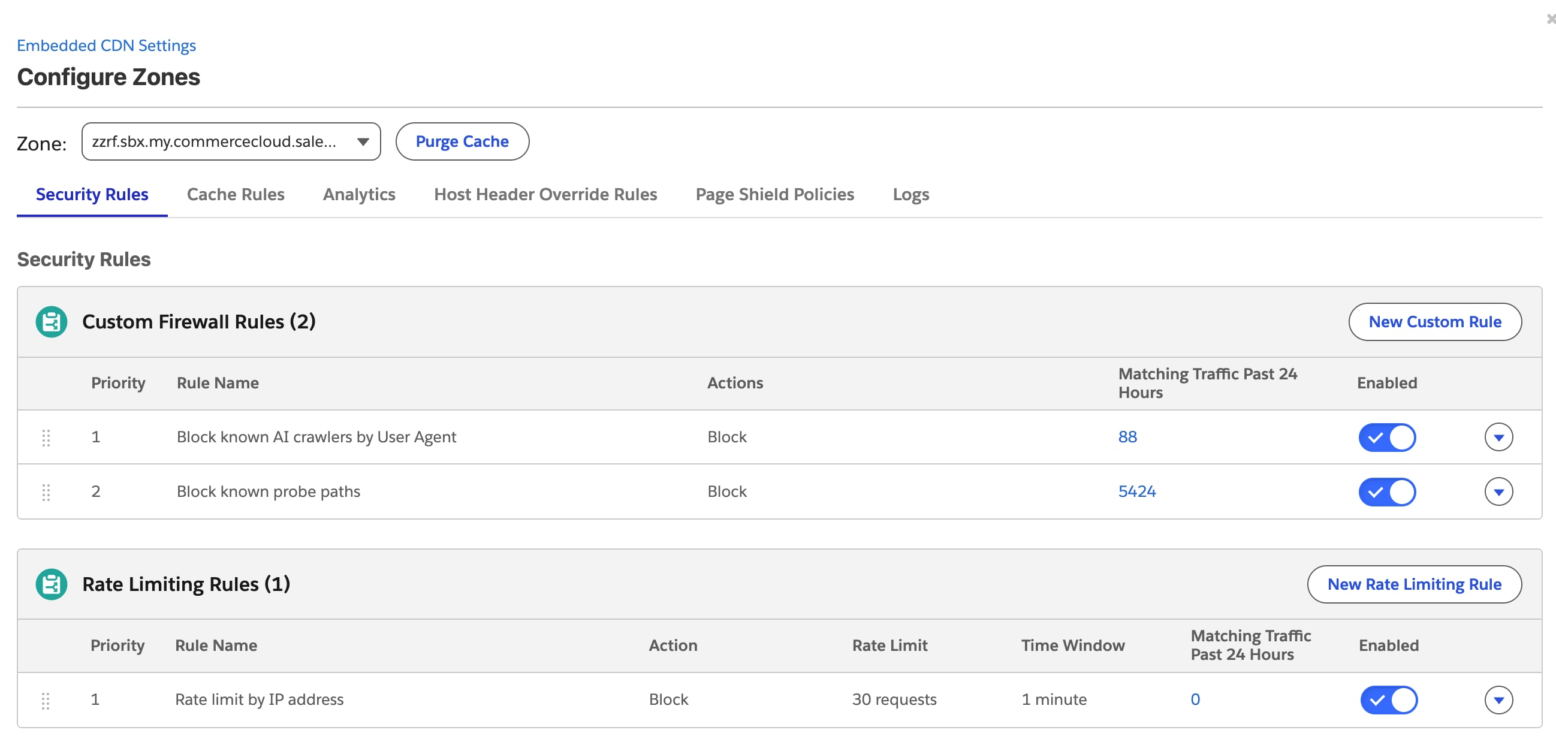Click the 'Time Window' column header
The width and height of the screenshot is (1556, 736).
(x=1073, y=645)
